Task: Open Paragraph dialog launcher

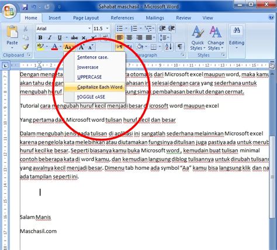Action: (x=183, y=55)
